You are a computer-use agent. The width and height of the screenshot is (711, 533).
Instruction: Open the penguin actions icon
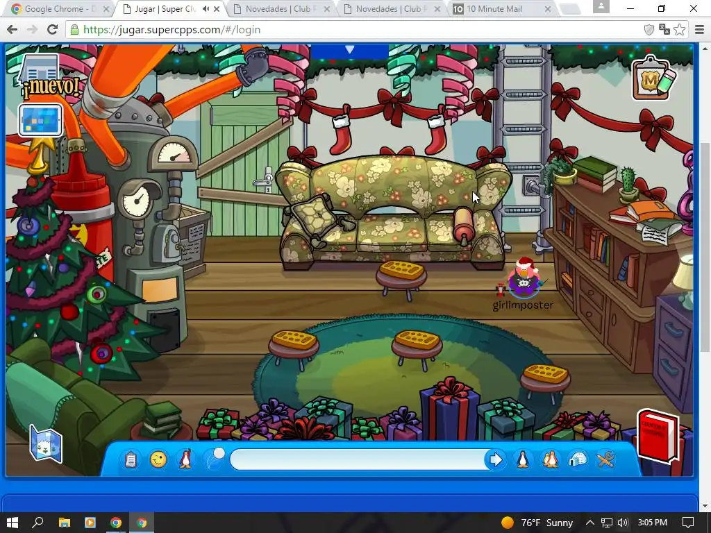coord(185,459)
